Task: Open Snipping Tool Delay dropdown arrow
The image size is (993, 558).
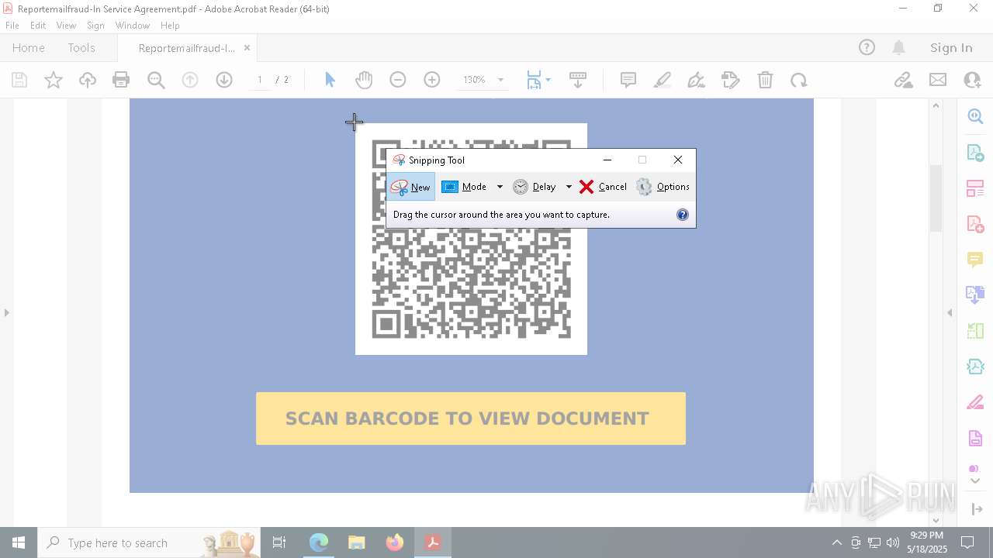Action: 569,187
